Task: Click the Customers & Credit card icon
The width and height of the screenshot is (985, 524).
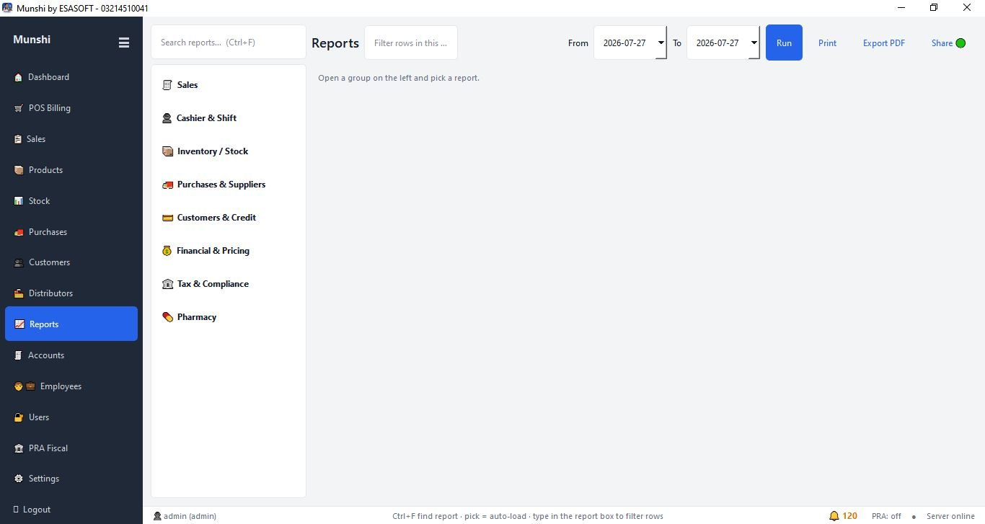Action: (167, 218)
